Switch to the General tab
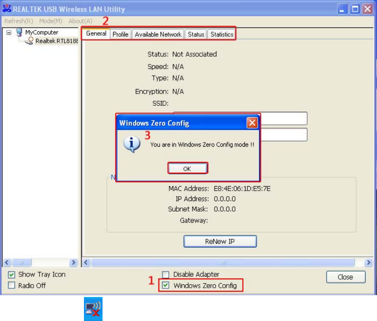The width and height of the screenshot is (377, 321). [96, 34]
